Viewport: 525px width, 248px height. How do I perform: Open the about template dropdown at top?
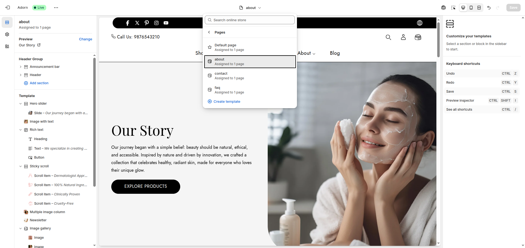pyautogui.click(x=250, y=8)
